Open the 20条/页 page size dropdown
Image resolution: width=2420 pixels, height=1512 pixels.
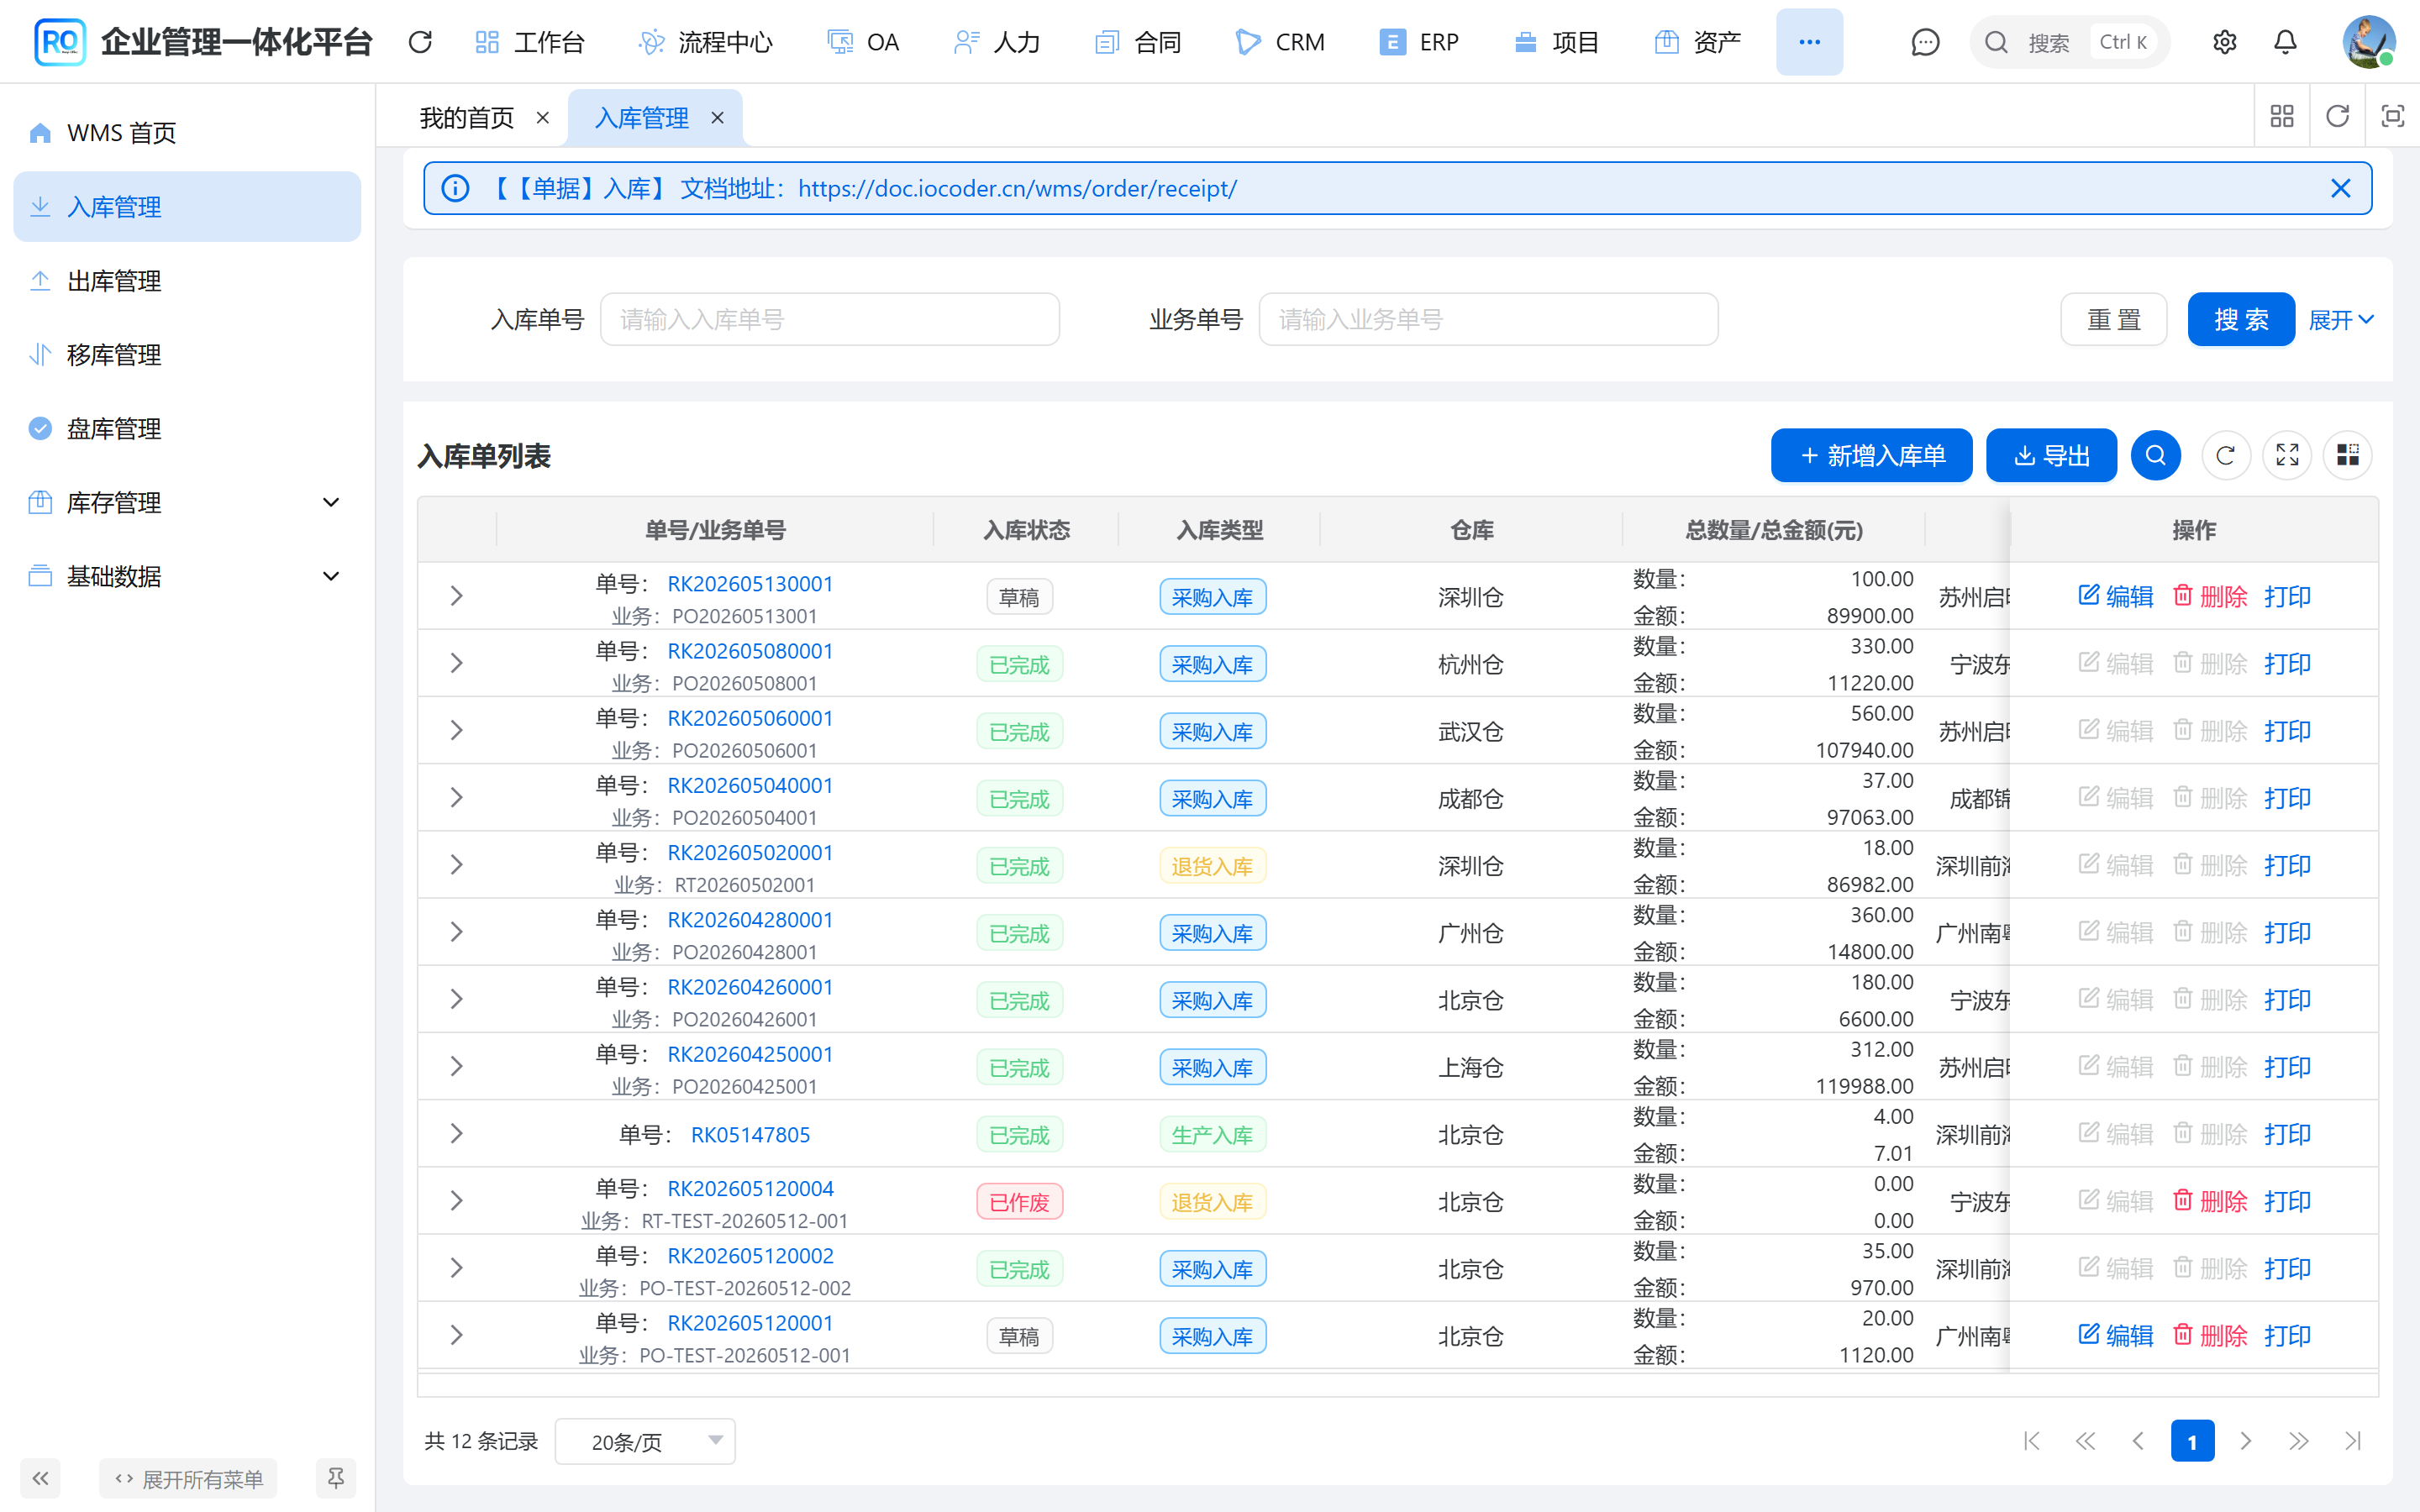pos(645,1441)
